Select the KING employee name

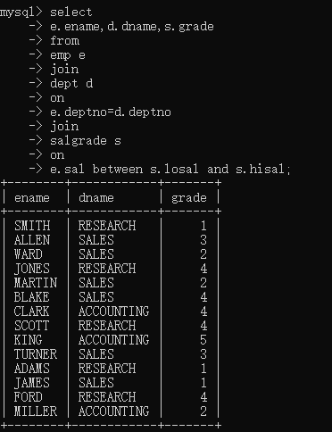click(28, 340)
